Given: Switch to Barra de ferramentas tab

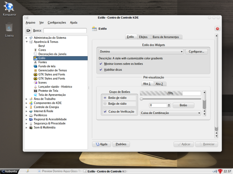Looking at the screenshot, I should click(x=166, y=37).
